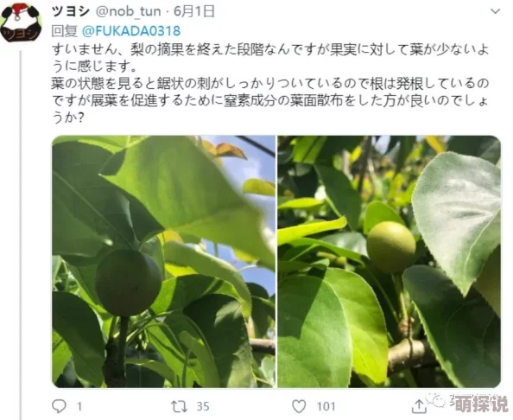The height and width of the screenshot is (420, 513).
Task: Click the reply speech bubble icon
Action: pyautogui.click(x=59, y=406)
